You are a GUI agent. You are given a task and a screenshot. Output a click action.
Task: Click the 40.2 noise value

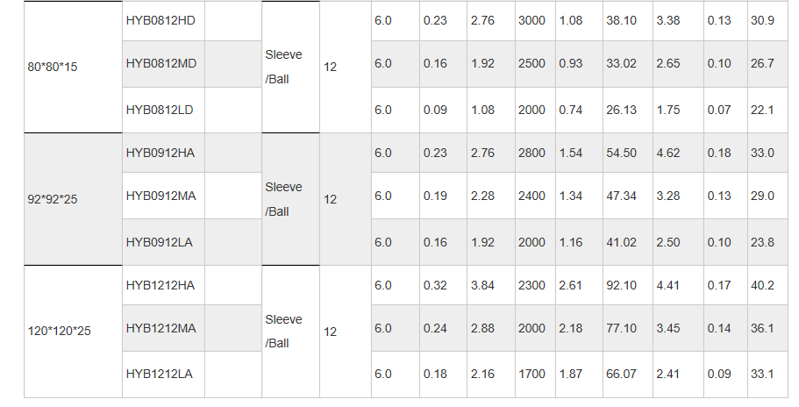[x=761, y=285]
